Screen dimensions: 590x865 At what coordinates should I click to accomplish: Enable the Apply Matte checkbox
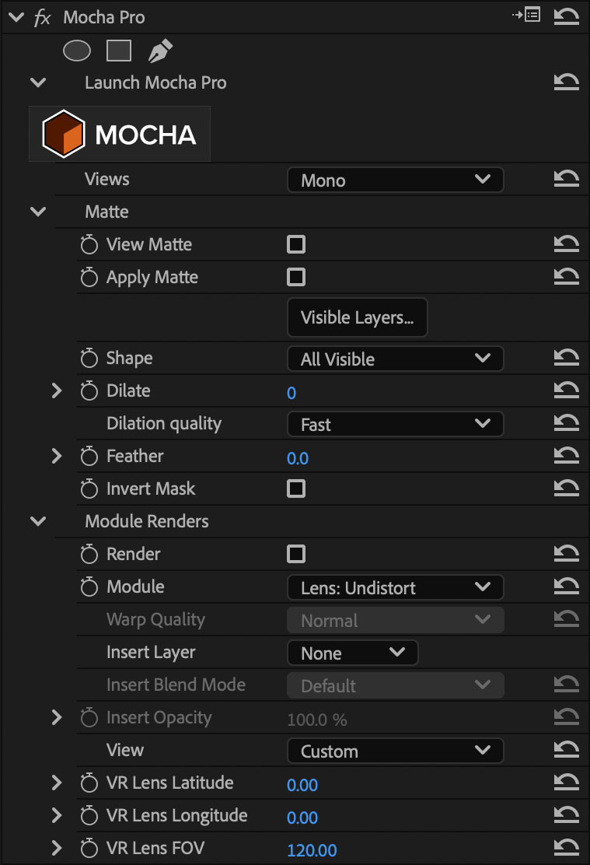click(x=296, y=278)
